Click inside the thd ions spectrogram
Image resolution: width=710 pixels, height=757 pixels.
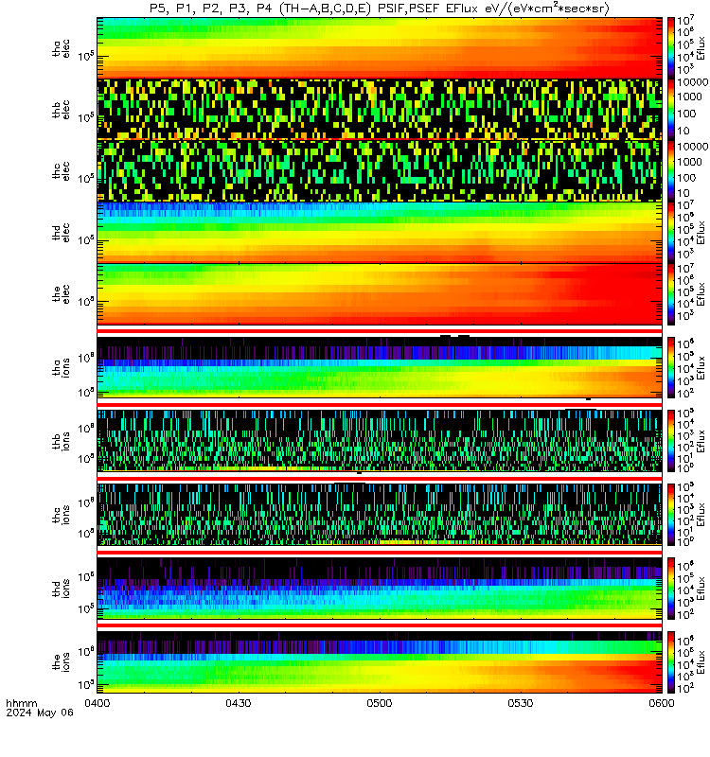tap(380, 589)
